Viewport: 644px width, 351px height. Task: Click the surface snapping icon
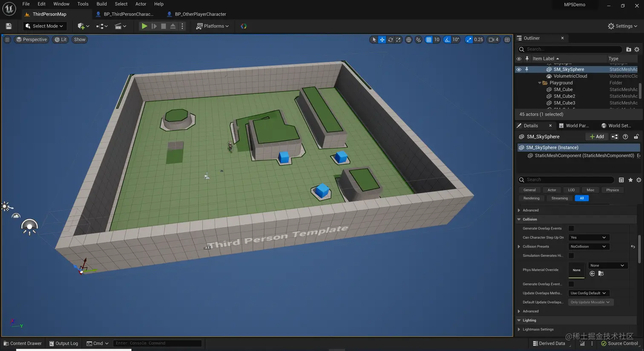tap(418, 40)
